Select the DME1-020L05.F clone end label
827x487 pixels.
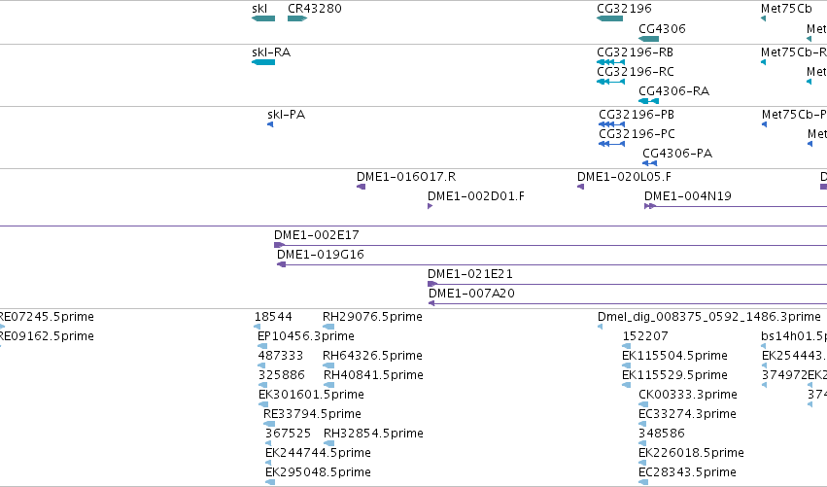(625, 177)
